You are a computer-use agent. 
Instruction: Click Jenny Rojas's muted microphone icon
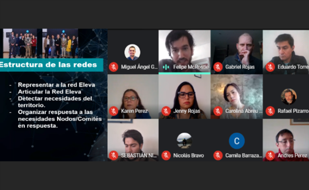[166, 111]
